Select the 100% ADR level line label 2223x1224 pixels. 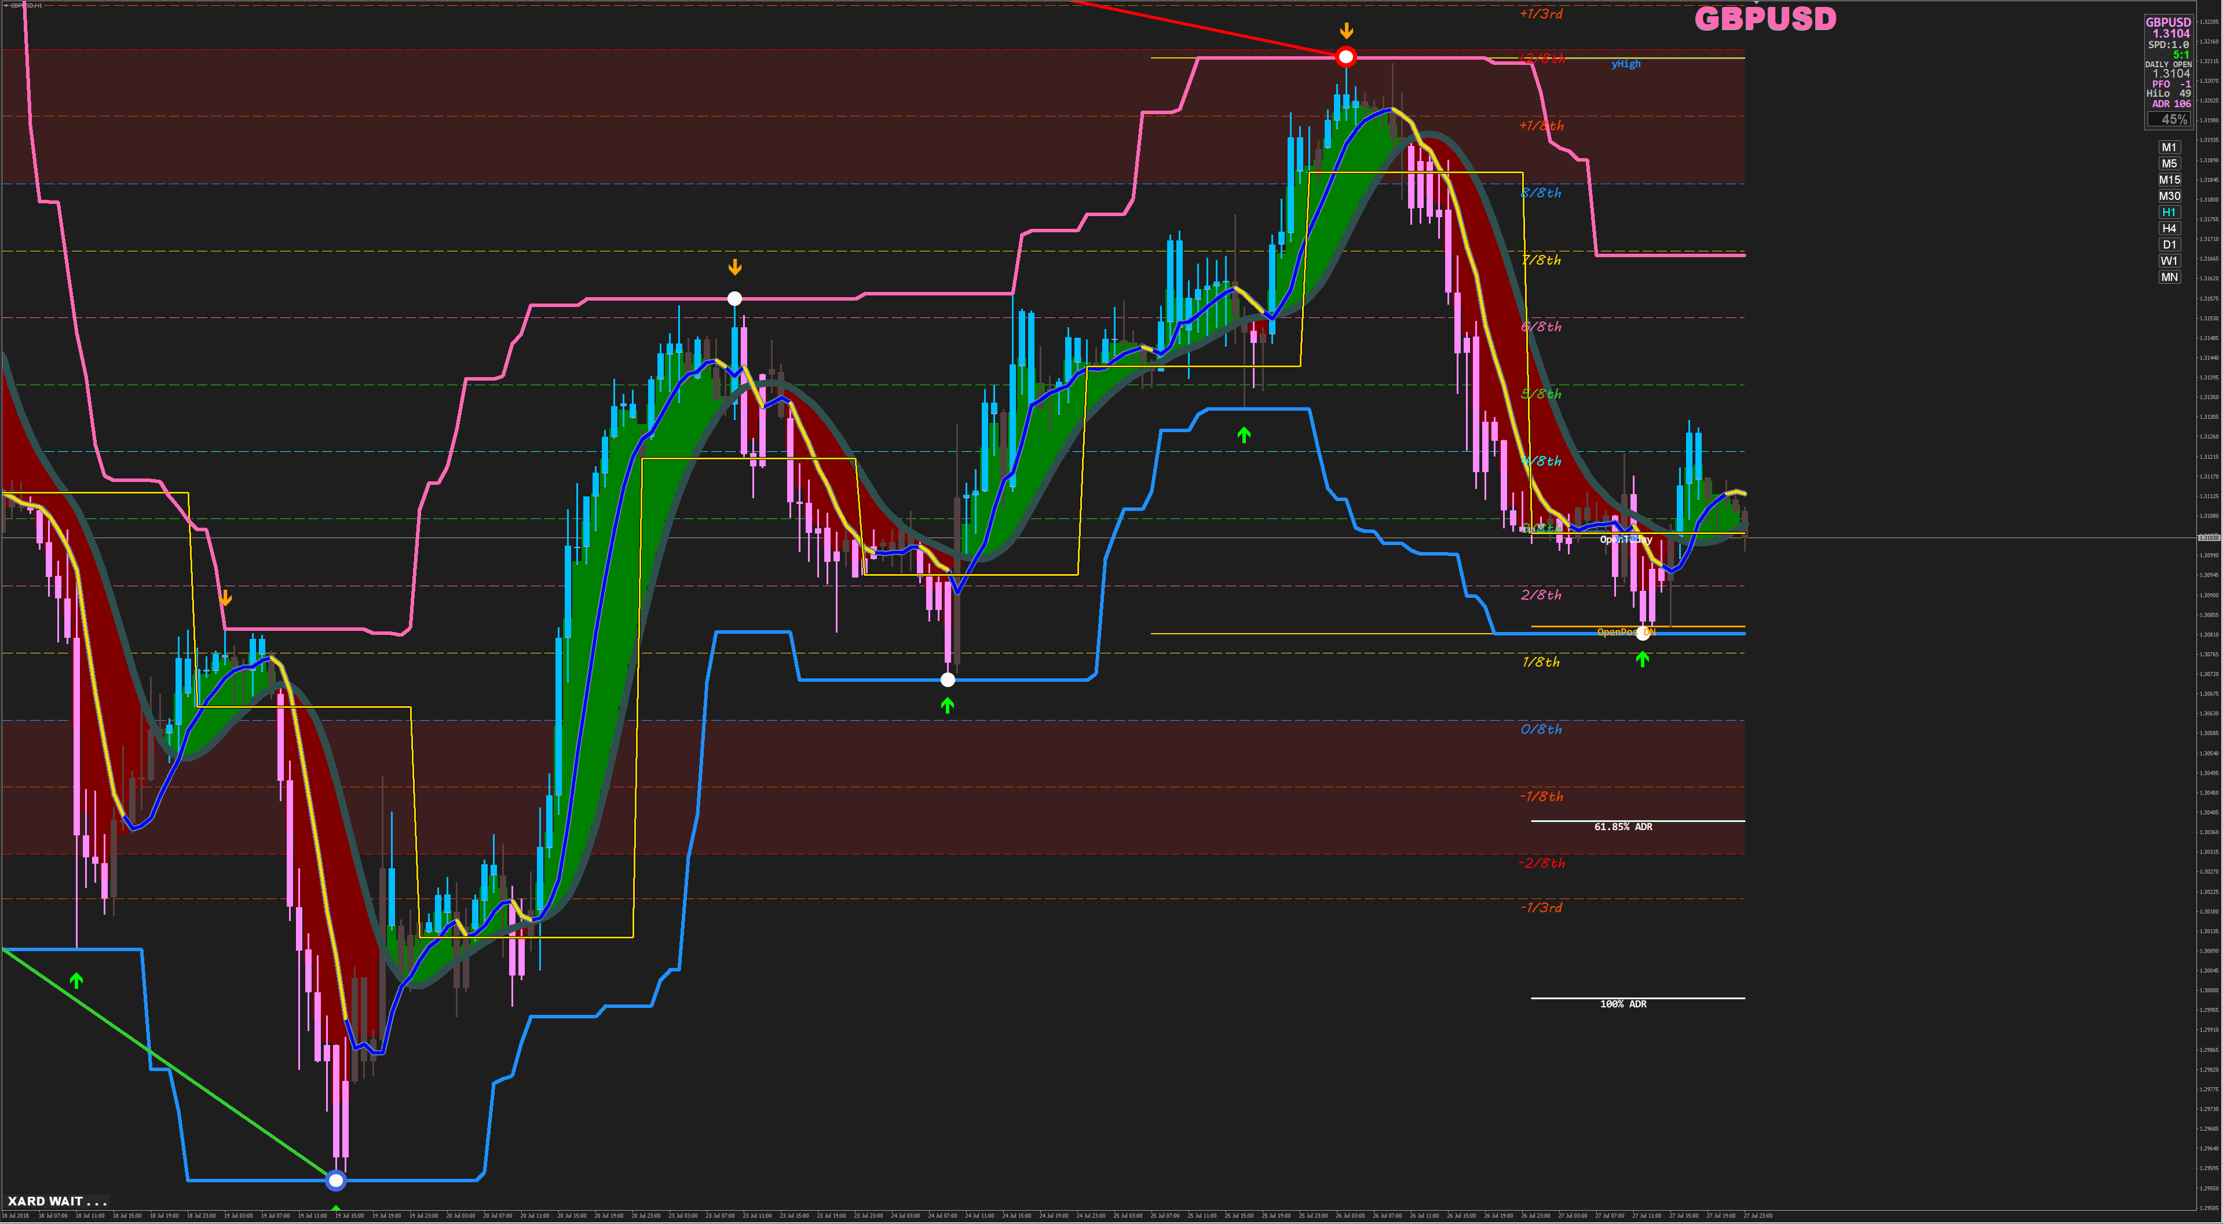(1624, 1004)
